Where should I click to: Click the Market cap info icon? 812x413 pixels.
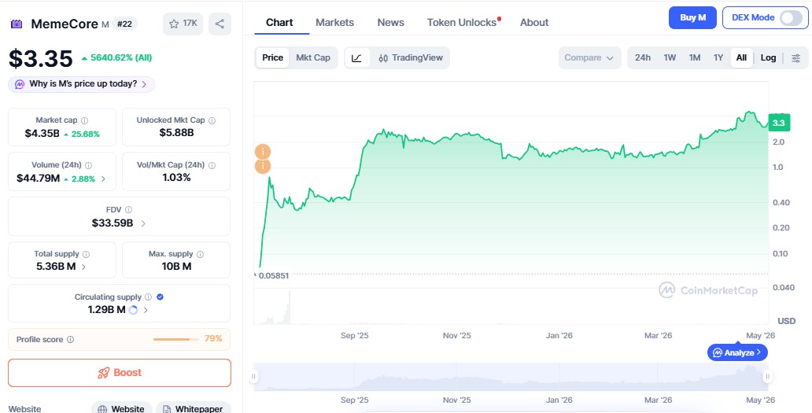click(x=84, y=120)
